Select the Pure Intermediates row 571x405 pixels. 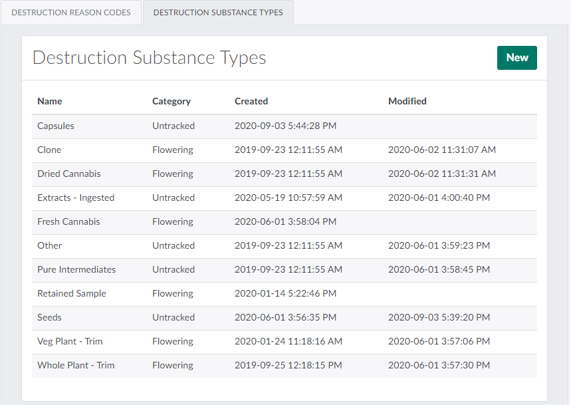point(76,270)
